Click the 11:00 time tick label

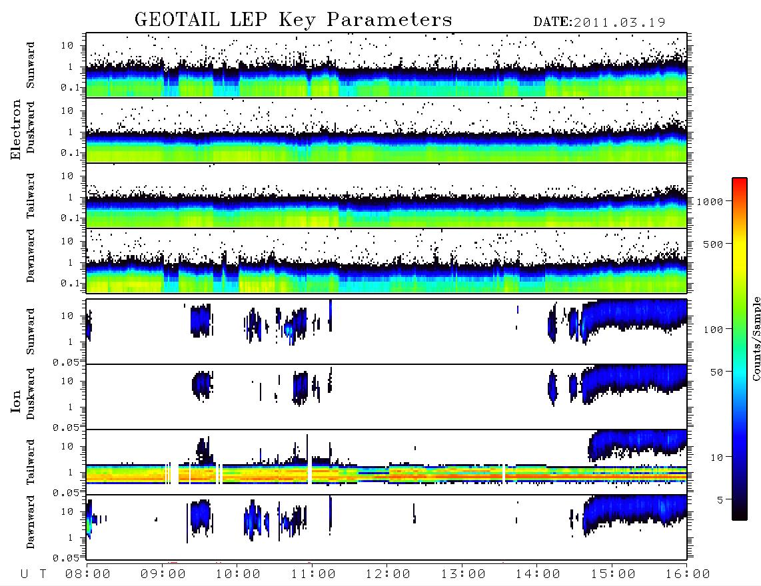313,575
